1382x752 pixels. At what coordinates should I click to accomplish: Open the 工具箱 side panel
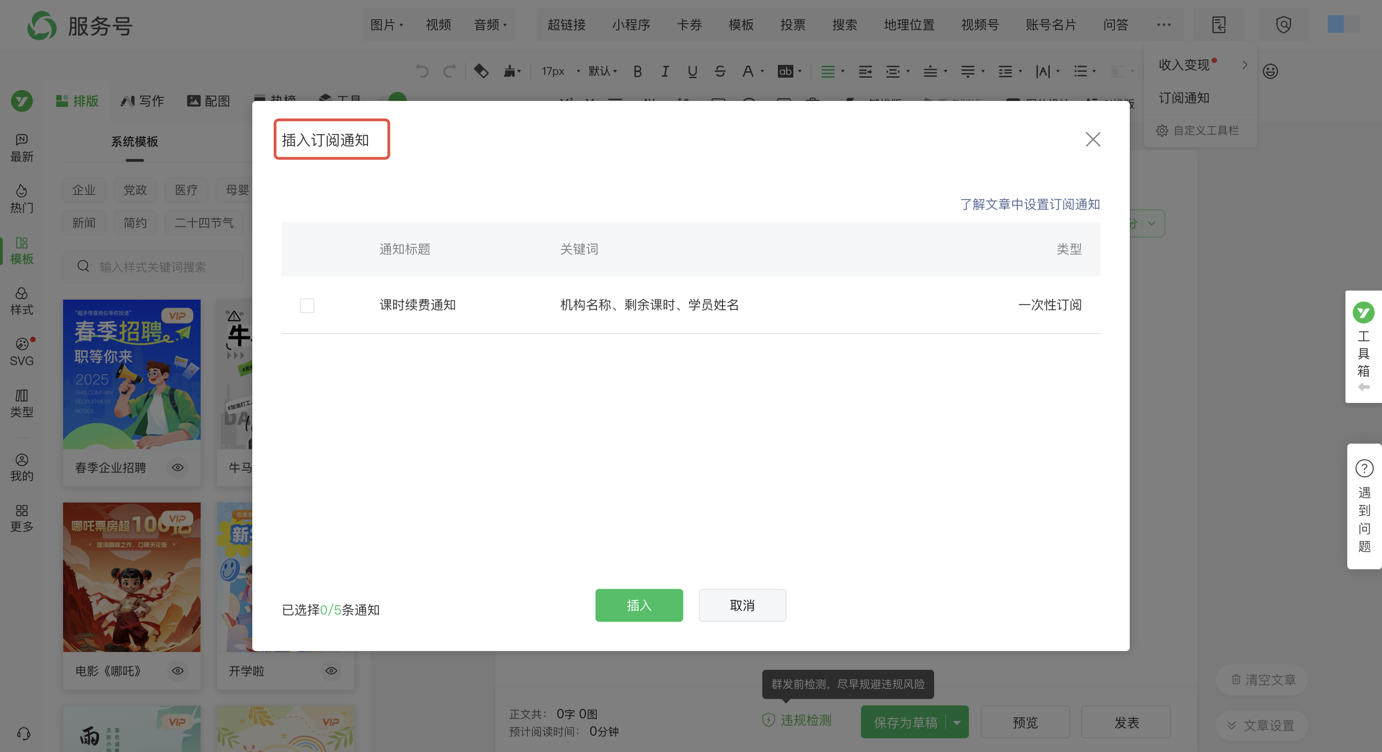point(1363,346)
